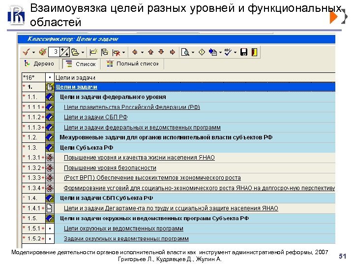
Task: Click the HSE logo in slide header
Action: [x=16, y=15]
